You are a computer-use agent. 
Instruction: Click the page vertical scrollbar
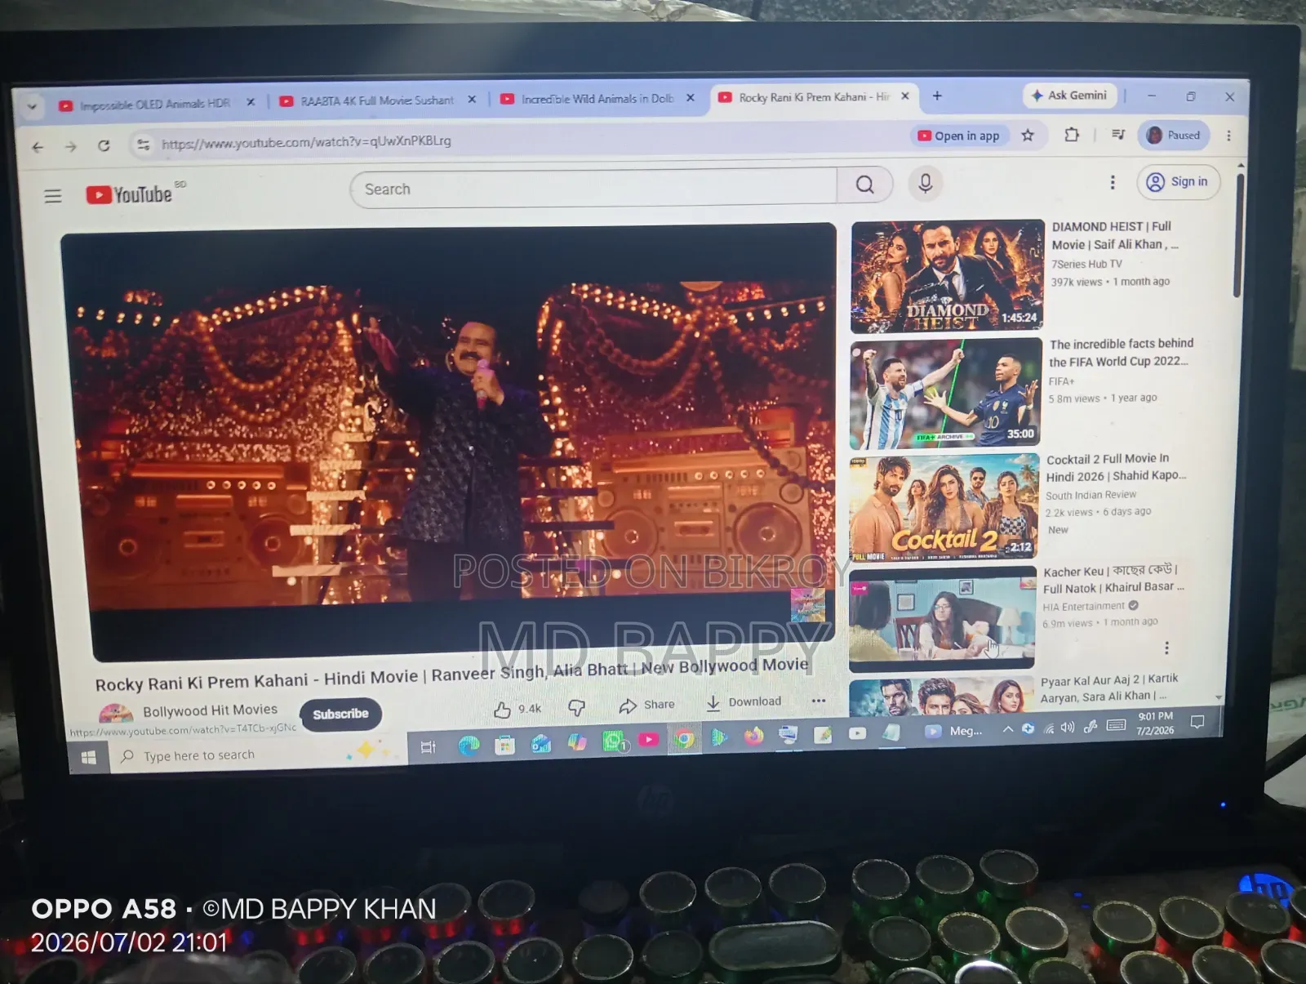tap(1240, 235)
